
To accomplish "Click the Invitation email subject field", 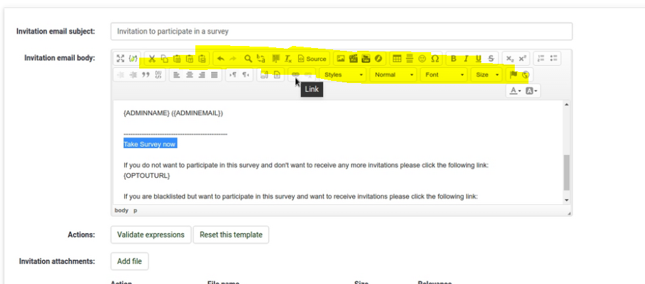I will (x=341, y=32).
